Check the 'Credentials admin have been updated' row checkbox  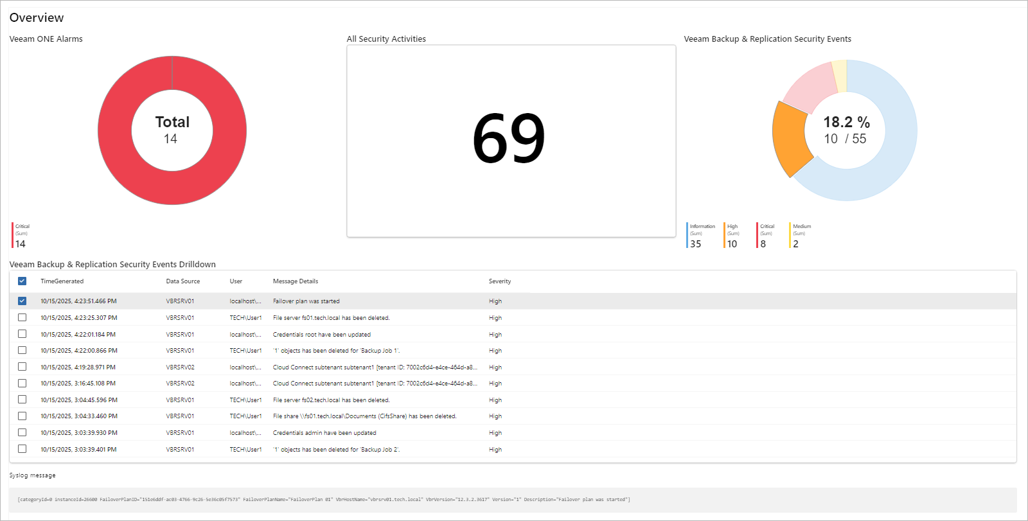pos(22,432)
